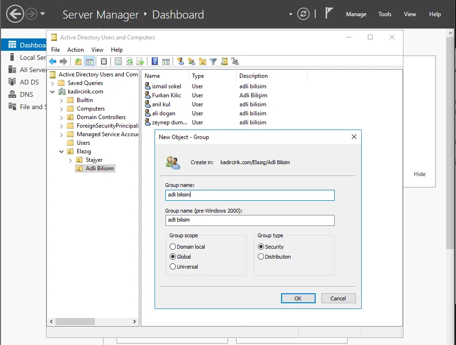Screen dimensions: 456x345
Task: Open Tools menu in Server Manager
Action: point(384,14)
